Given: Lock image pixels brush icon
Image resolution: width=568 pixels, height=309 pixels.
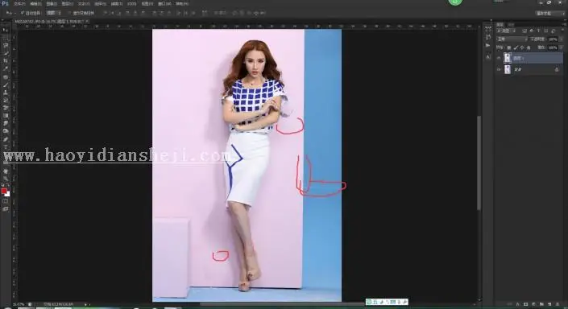Looking at the screenshot, I should pos(516,47).
